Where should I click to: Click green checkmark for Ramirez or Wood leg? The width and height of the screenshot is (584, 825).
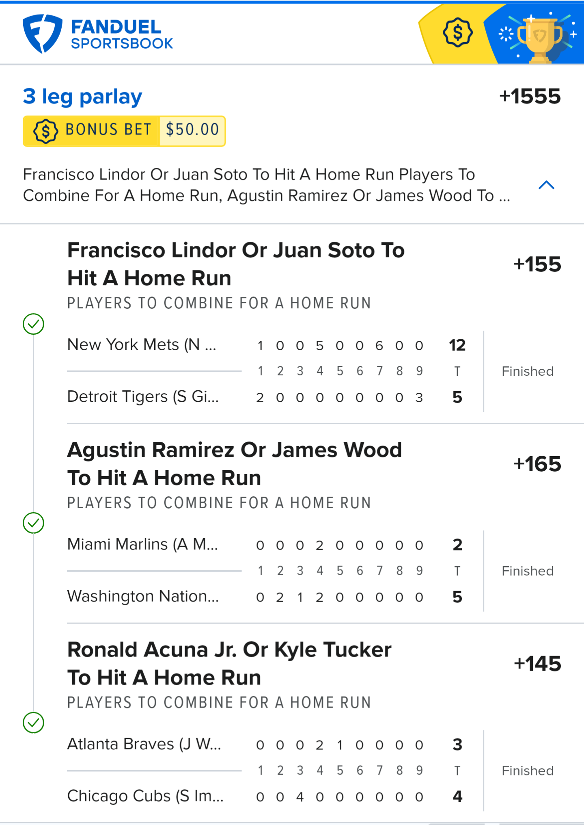34,523
